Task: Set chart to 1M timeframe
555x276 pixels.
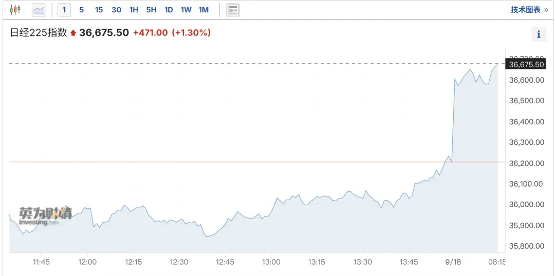Action: 203,10
